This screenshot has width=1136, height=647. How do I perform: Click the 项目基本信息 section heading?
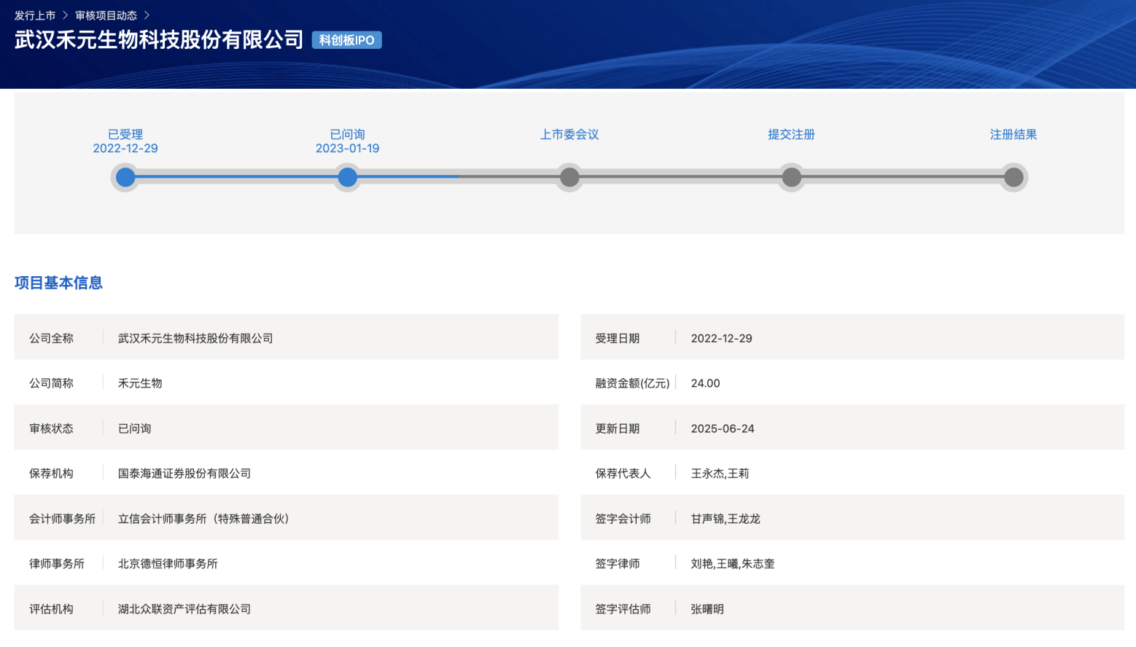(x=58, y=283)
